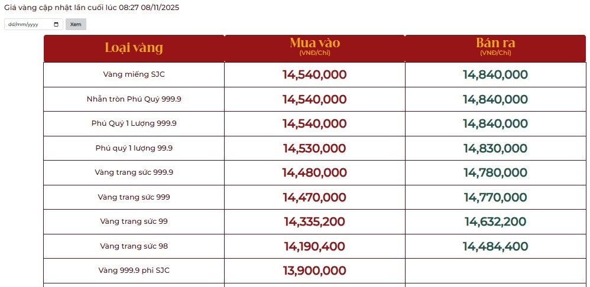
Task: Click the last-updated timestamp text
Action: [92, 8]
